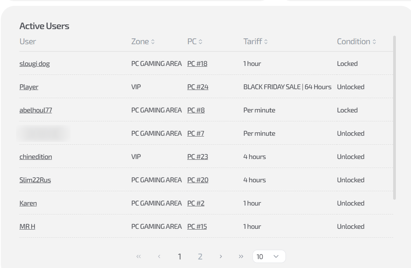Go to next page arrow
The height and width of the screenshot is (268, 411).
click(221, 256)
